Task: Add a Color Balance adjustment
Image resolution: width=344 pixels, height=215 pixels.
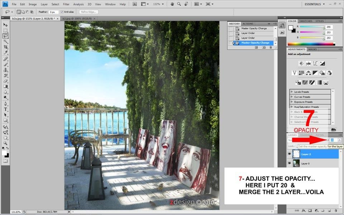Action: (x=308, y=73)
